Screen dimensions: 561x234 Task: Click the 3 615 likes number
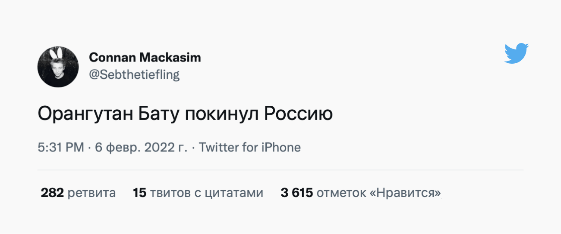[x=296, y=193]
